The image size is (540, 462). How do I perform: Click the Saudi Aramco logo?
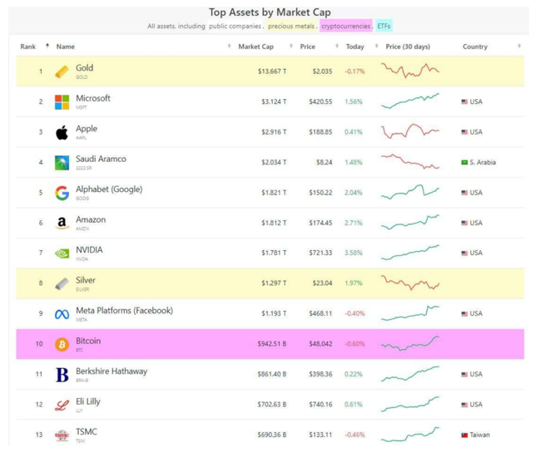(x=62, y=163)
